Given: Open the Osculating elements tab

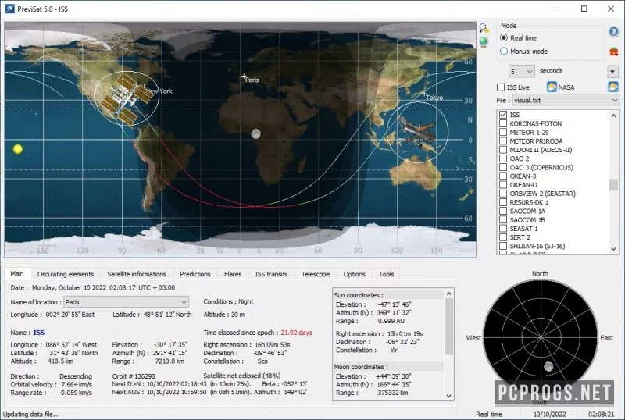Looking at the screenshot, I should click(x=66, y=274).
